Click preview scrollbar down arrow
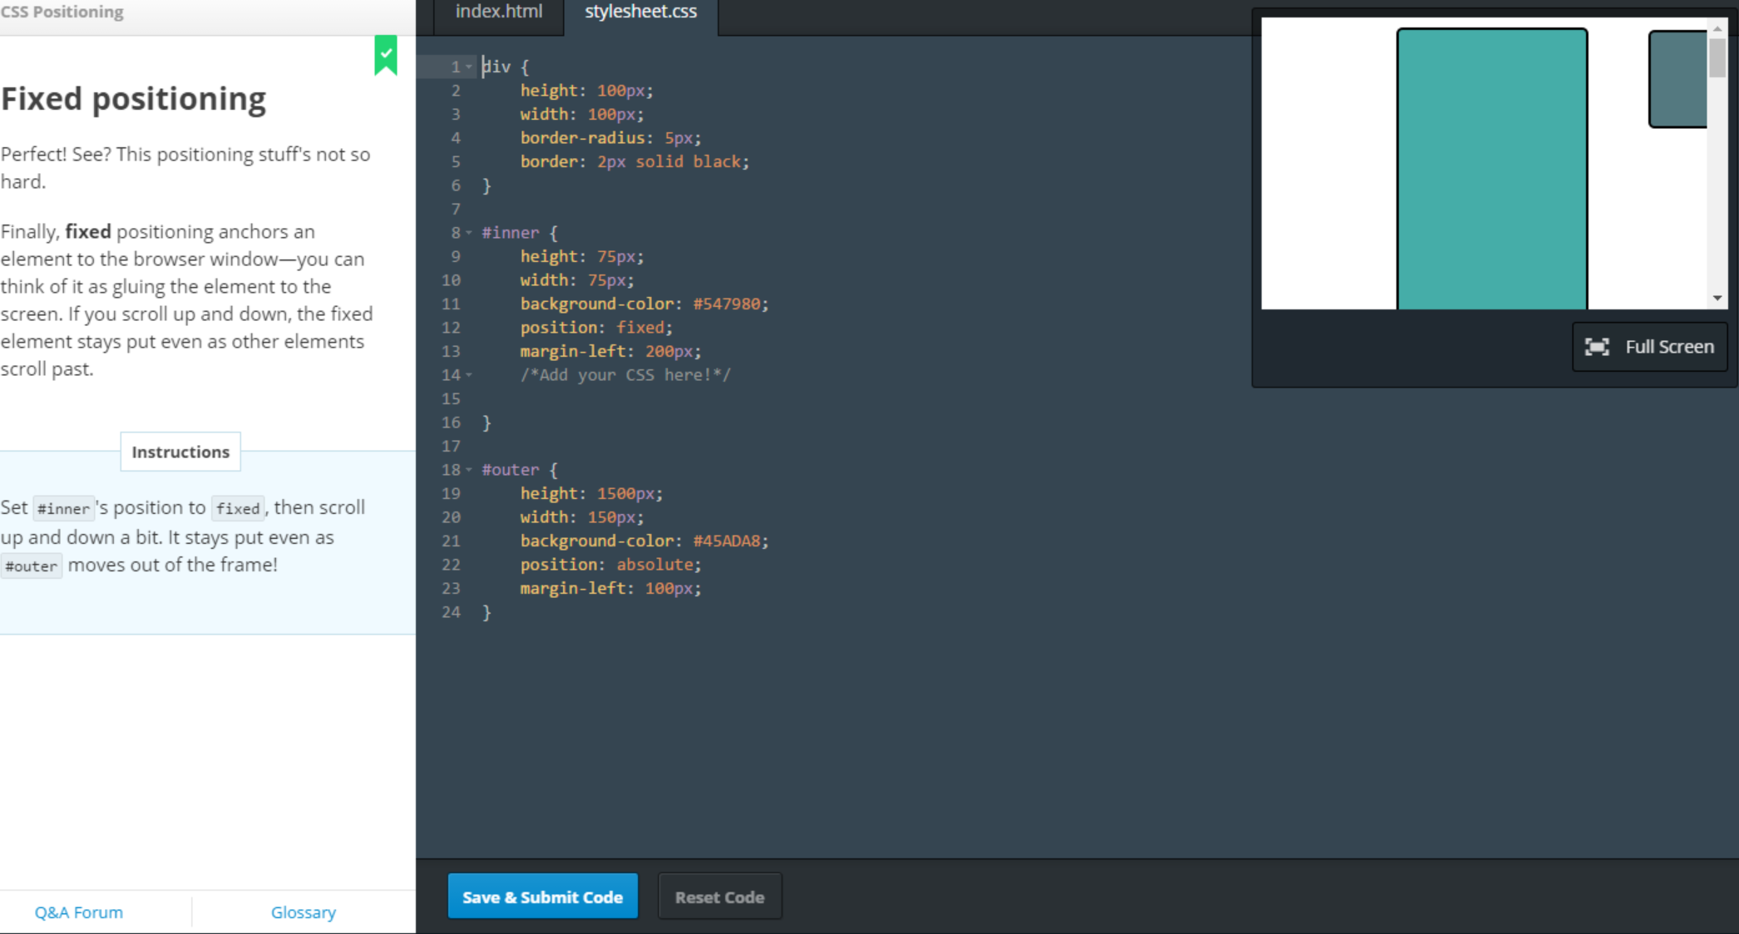This screenshot has height=934, width=1739. 1717,298
